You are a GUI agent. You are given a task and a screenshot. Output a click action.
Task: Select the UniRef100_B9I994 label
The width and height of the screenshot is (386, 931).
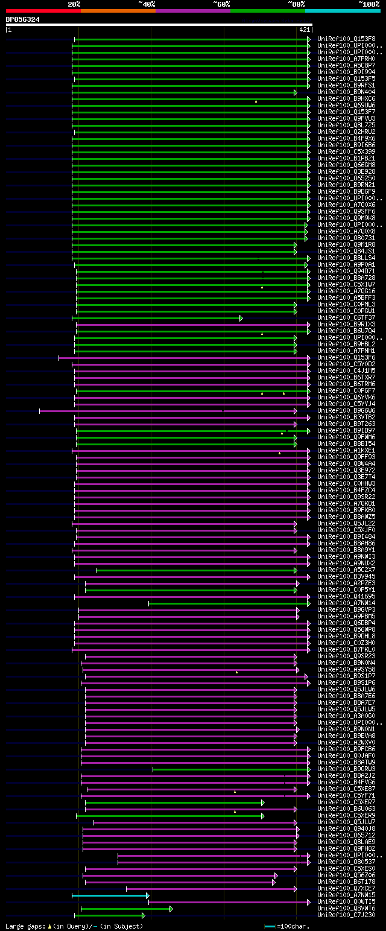pyautogui.click(x=346, y=72)
